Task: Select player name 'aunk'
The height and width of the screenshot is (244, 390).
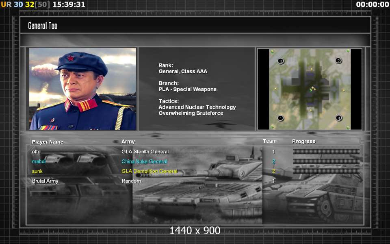Action: click(x=37, y=171)
